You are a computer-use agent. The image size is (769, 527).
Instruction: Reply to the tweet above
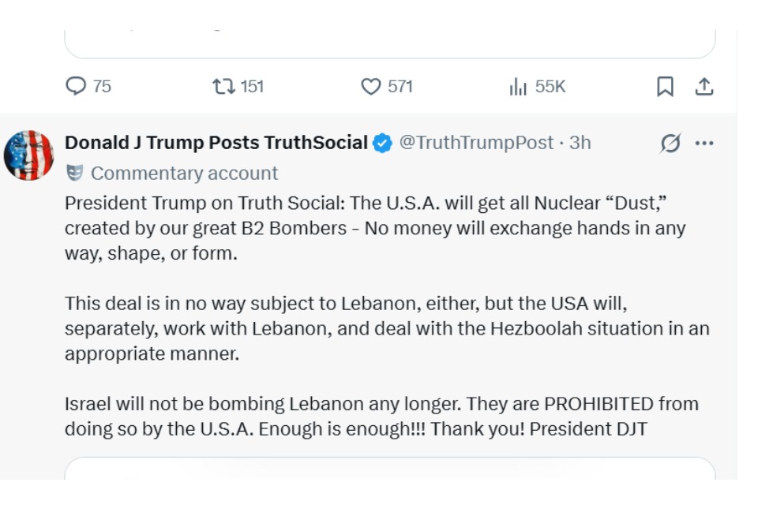(76, 84)
